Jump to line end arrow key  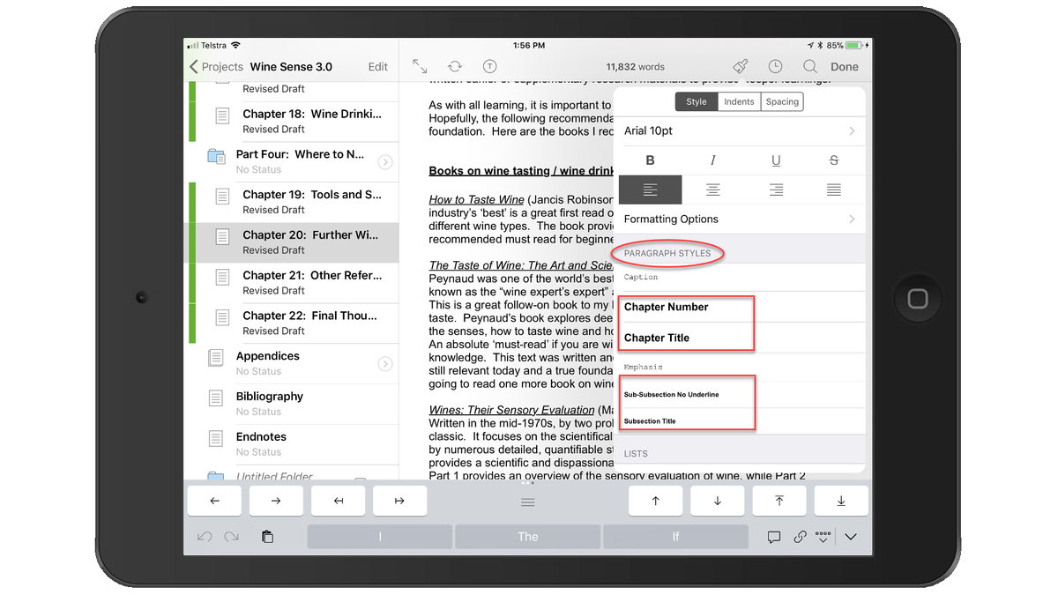coord(399,501)
